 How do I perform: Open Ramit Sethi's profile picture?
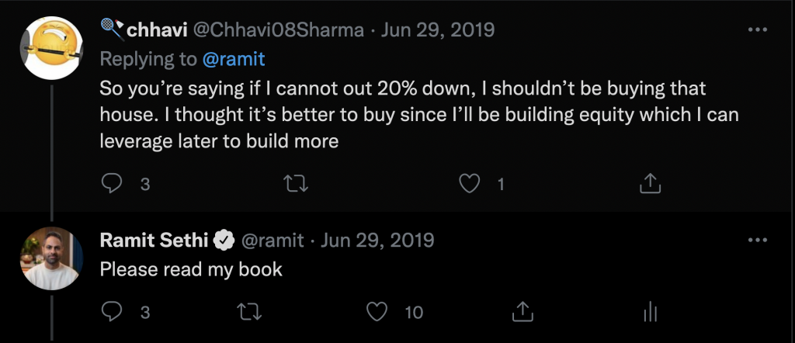click(x=52, y=258)
